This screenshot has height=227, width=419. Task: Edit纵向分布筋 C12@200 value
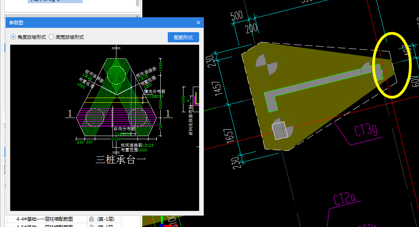click(123, 134)
